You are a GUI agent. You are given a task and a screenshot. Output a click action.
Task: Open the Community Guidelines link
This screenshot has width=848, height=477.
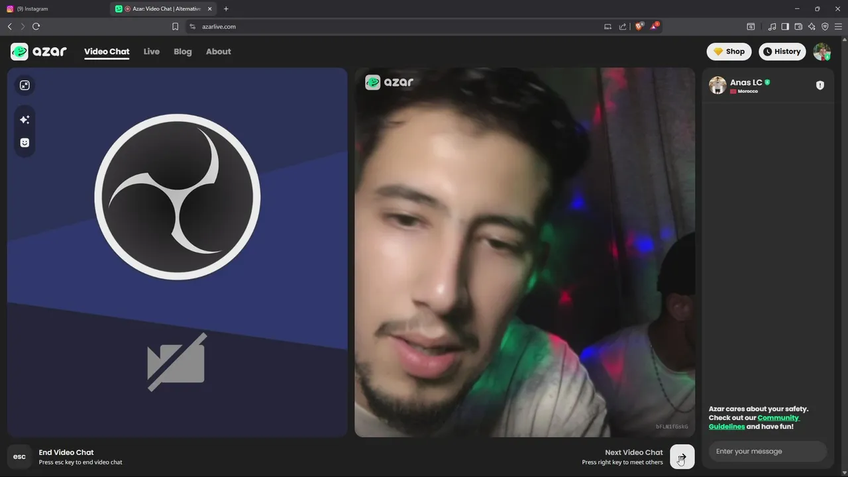pos(754,422)
